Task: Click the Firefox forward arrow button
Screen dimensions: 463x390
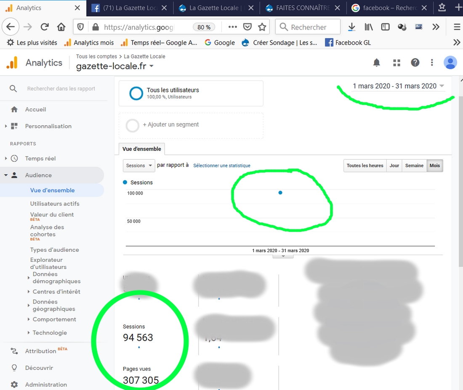Action: click(x=28, y=27)
